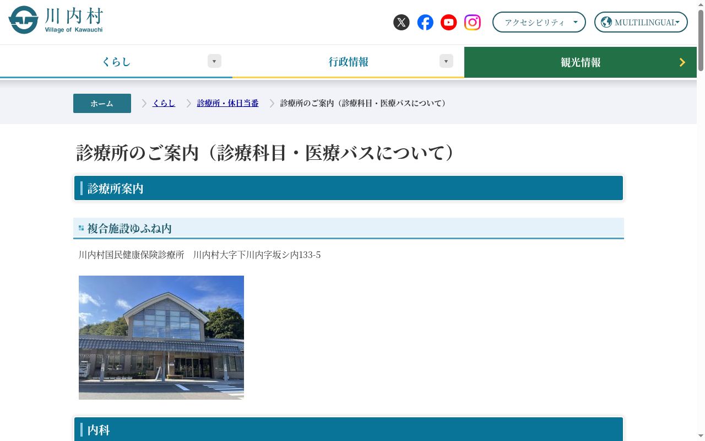Follow the 診療所・休日当番 breadcrumb link
The width and height of the screenshot is (705, 441).
[227, 103]
